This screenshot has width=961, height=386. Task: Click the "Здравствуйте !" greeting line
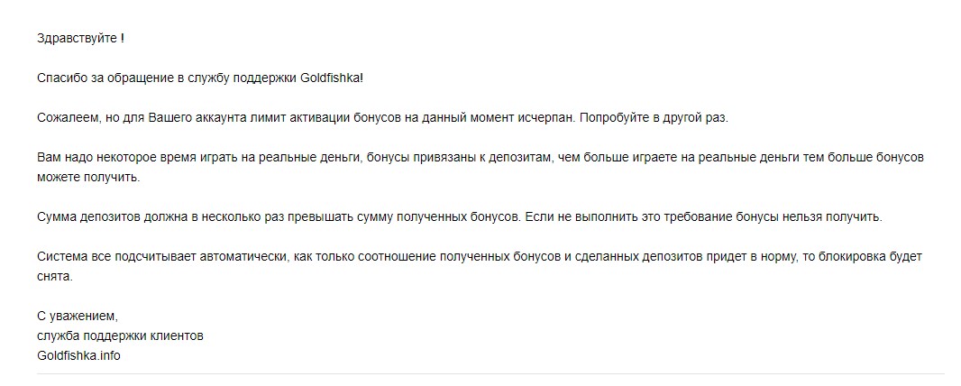pyautogui.click(x=80, y=38)
